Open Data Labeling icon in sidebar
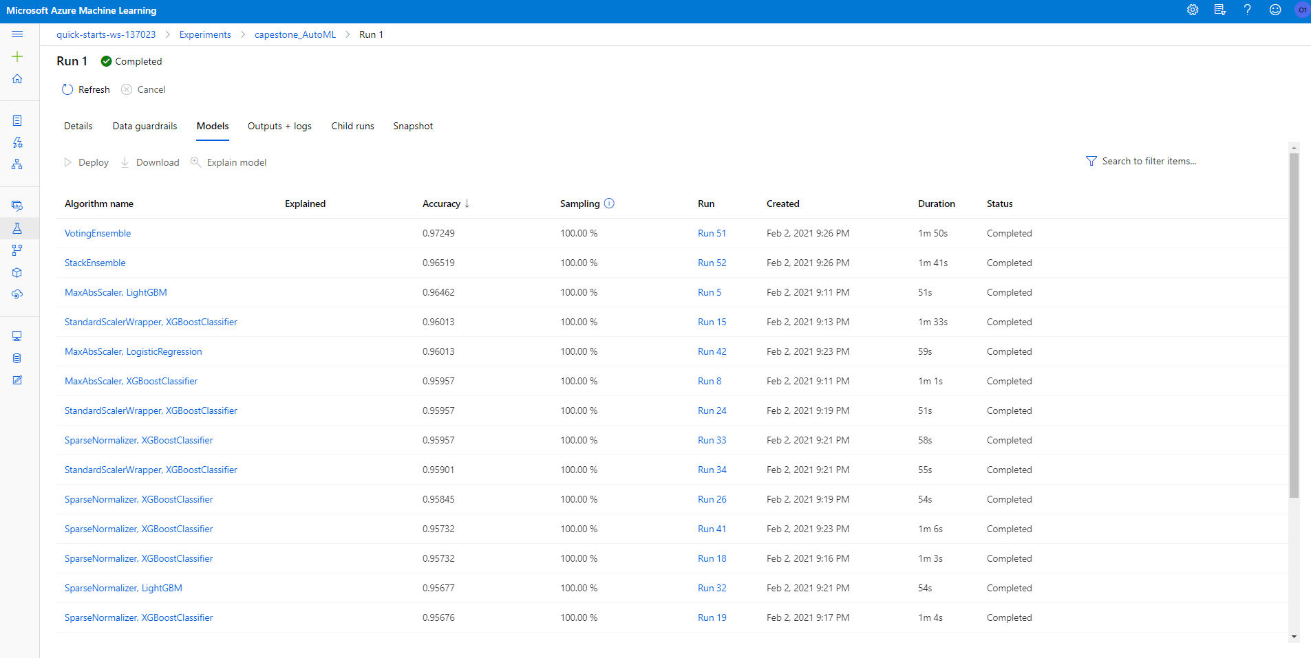This screenshot has width=1311, height=658. pyautogui.click(x=17, y=380)
